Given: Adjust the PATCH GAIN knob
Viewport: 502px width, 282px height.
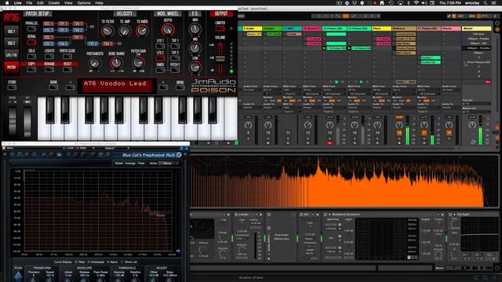Looking at the screenshot, I should click(138, 63).
